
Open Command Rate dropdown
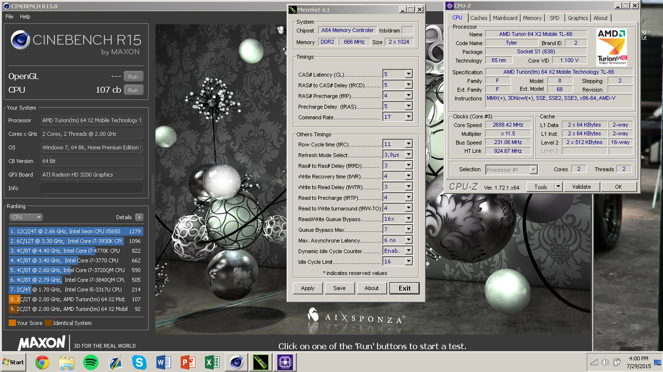click(408, 117)
